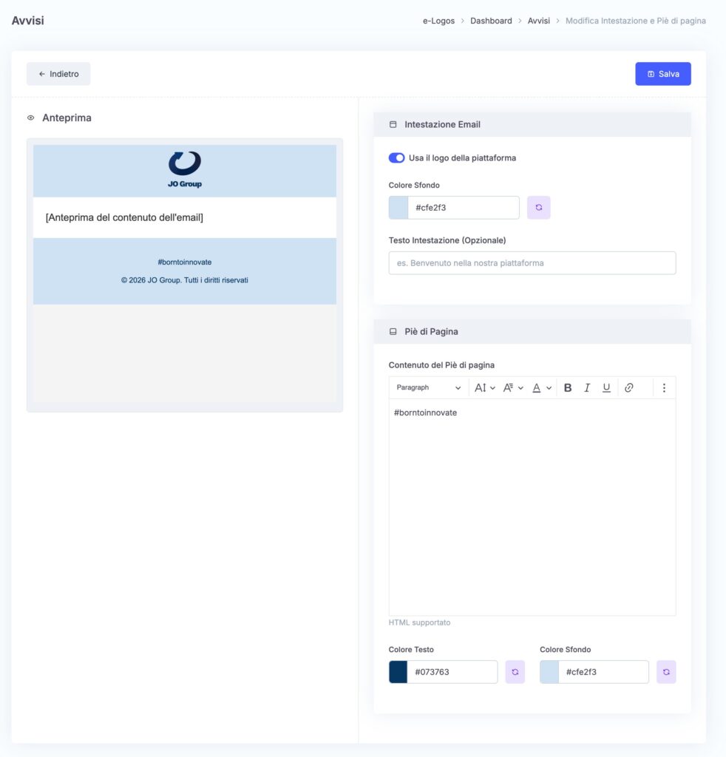The image size is (726, 757).
Task: Reset the footer Colore Sfondo value
Action: point(666,672)
